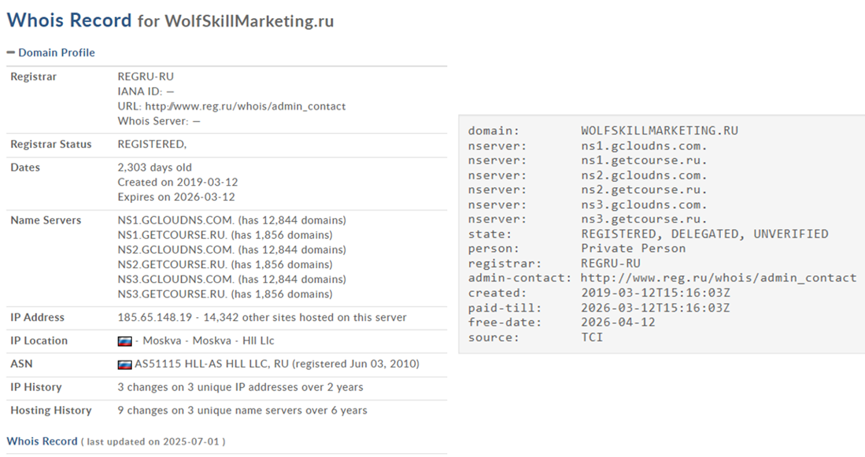The height and width of the screenshot is (457, 865).
Task: Open NS2.GCLOUDNS.COM name server entry
Action: pyautogui.click(x=176, y=250)
